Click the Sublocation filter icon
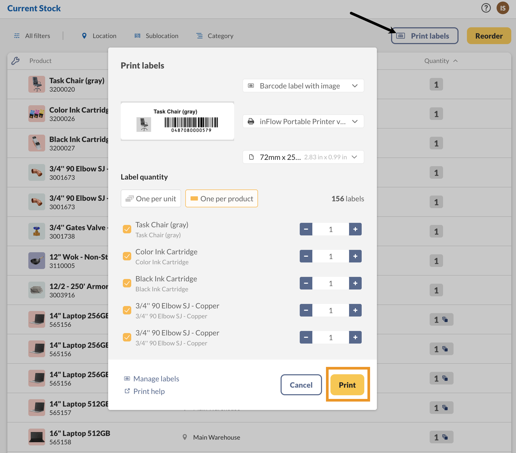 pyautogui.click(x=137, y=36)
